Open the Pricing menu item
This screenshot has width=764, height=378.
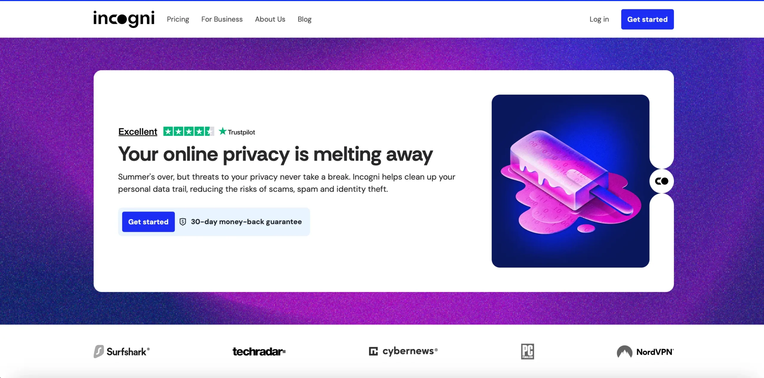[178, 19]
